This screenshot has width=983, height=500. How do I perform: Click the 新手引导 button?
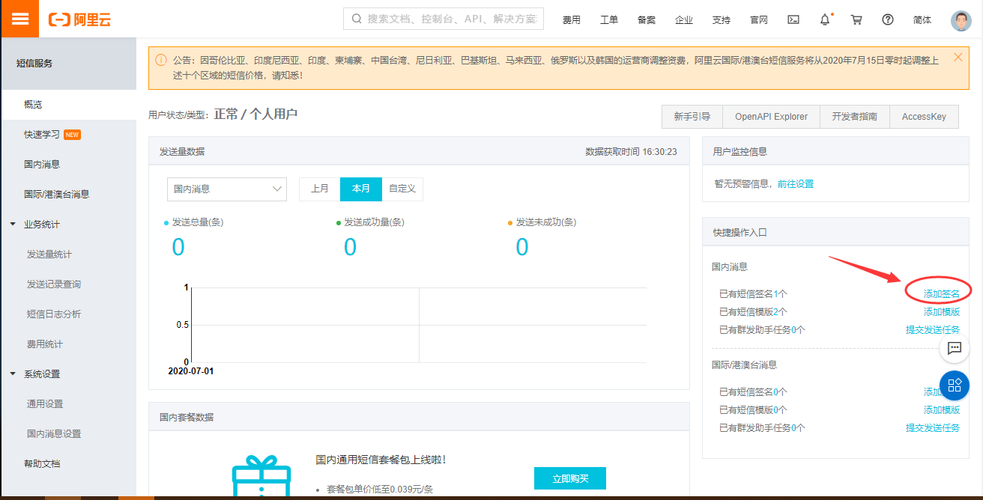pos(692,117)
